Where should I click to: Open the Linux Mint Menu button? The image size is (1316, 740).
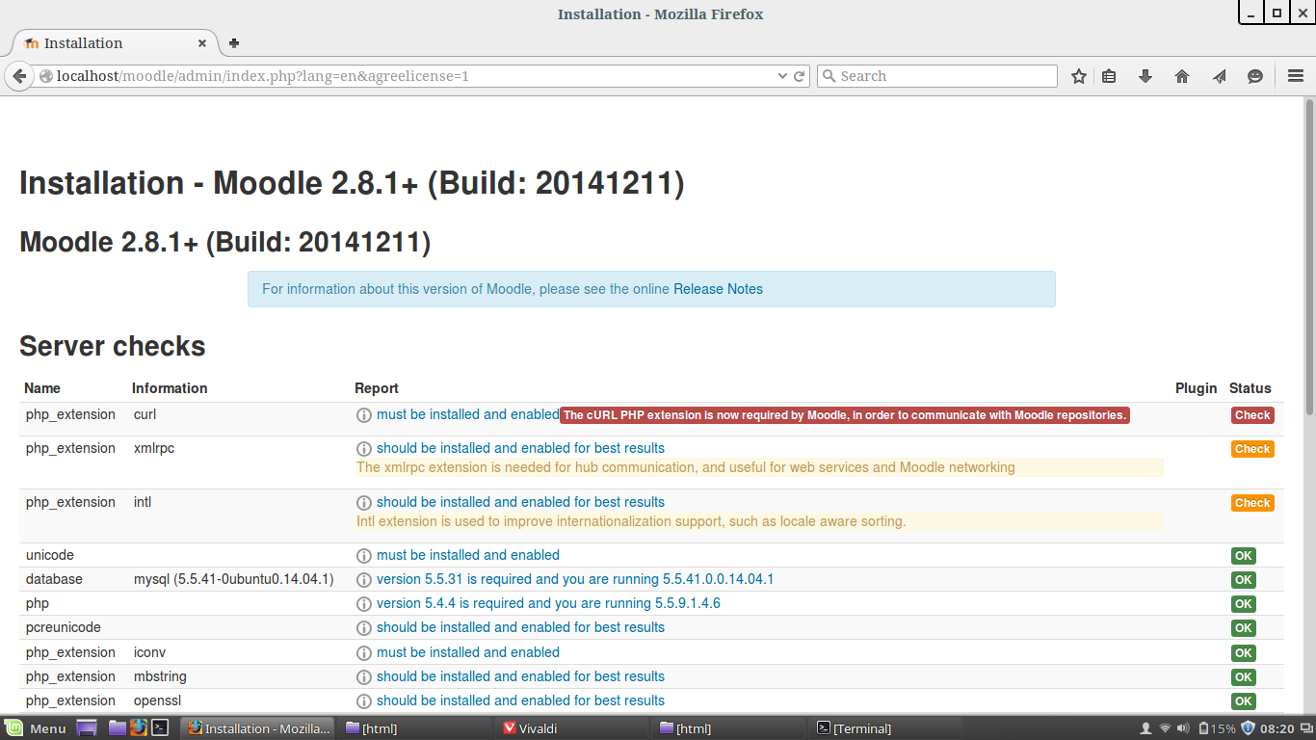click(x=36, y=728)
